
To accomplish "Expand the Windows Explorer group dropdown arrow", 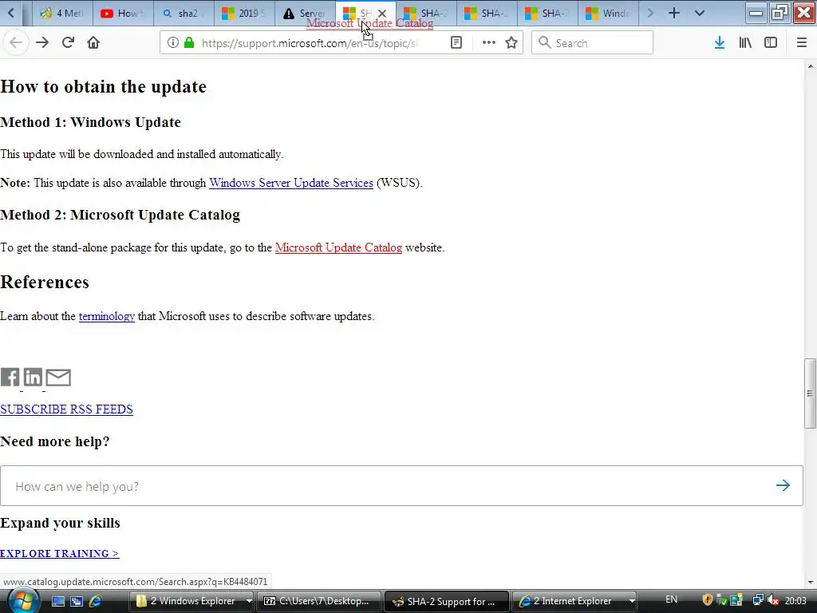I will click(249, 601).
